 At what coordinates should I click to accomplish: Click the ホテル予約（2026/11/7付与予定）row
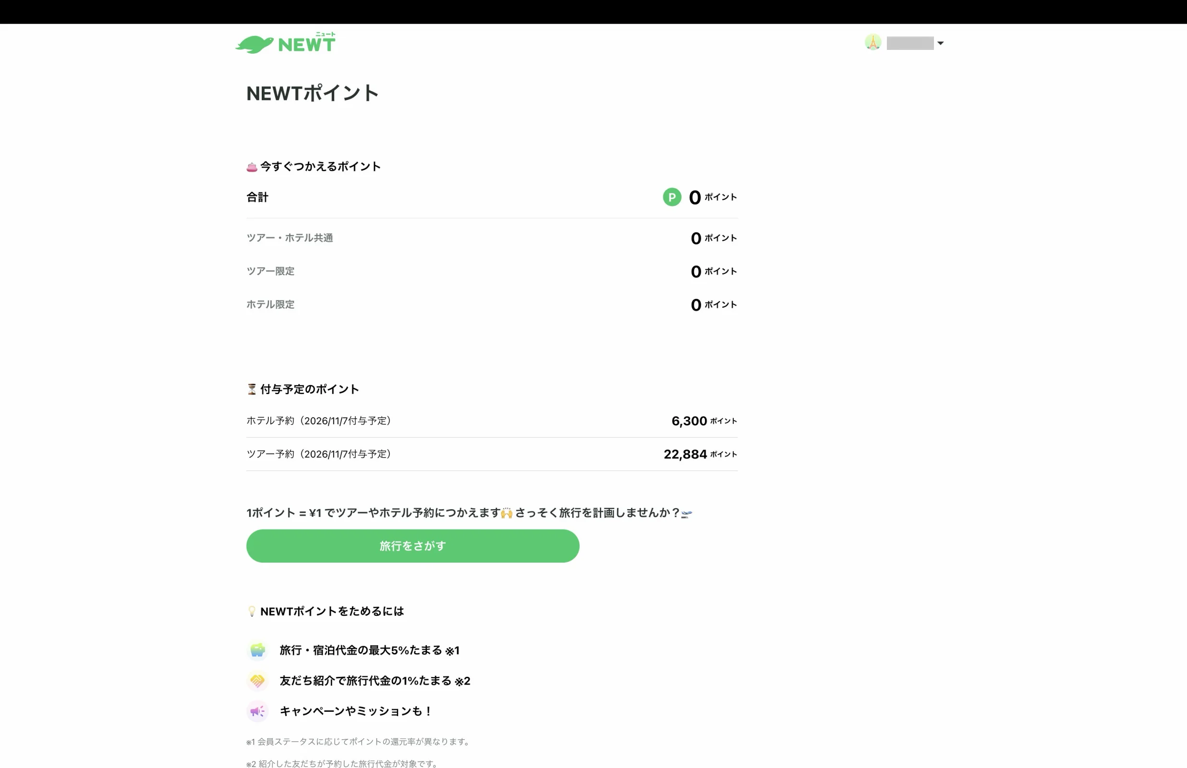(x=492, y=421)
